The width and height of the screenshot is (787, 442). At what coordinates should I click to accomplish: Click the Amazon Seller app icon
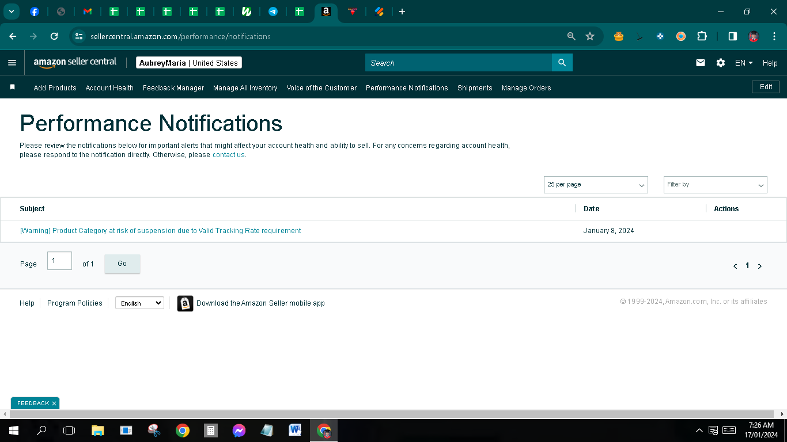pyautogui.click(x=185, y=303)
